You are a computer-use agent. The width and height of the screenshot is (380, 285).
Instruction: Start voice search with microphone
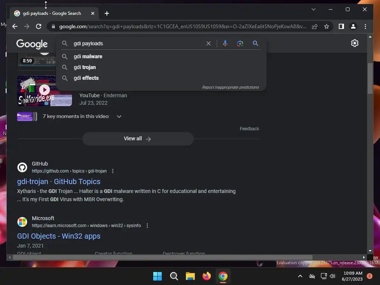(225, 43)
